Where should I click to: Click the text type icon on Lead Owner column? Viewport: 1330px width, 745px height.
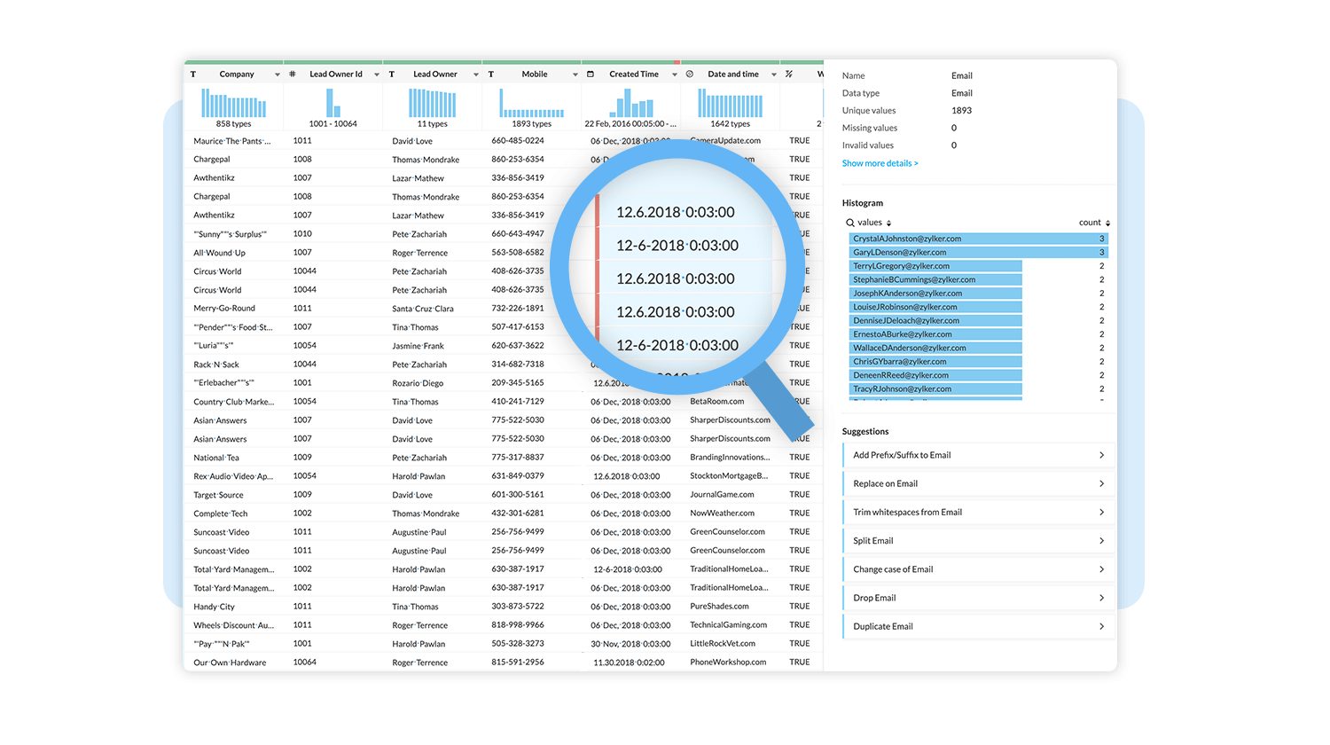tap(392, 74)
